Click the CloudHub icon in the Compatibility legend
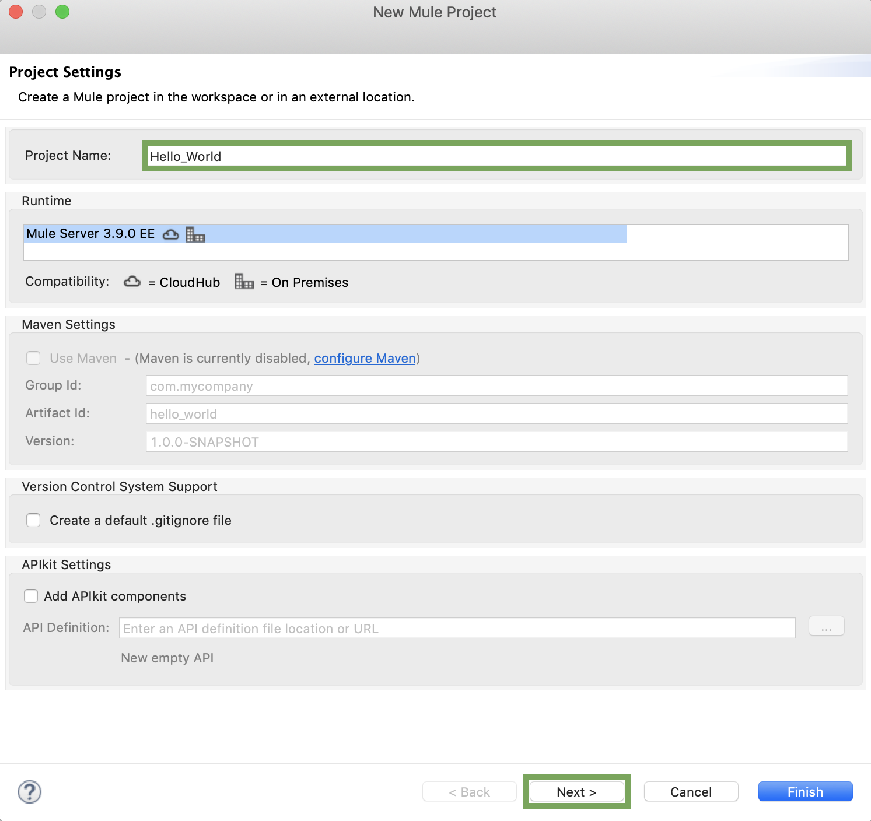The width and height of the screenshot is (871, 821). (132, 282)
